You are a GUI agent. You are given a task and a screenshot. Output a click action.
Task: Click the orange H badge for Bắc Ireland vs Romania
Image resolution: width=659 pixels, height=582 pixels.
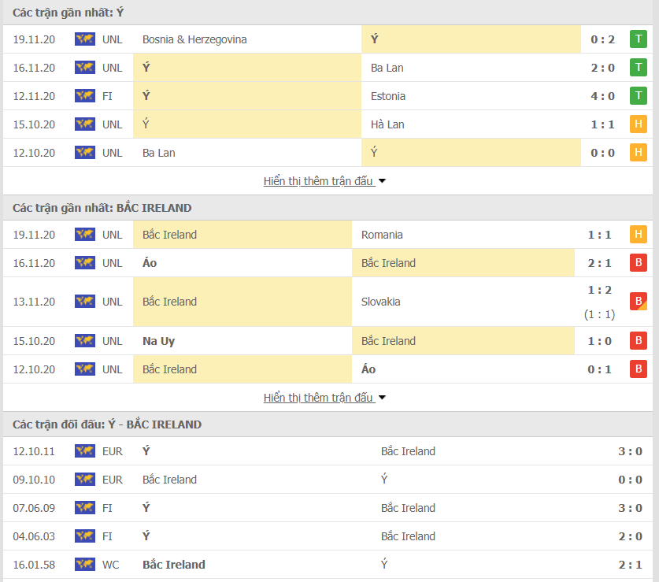638,235
